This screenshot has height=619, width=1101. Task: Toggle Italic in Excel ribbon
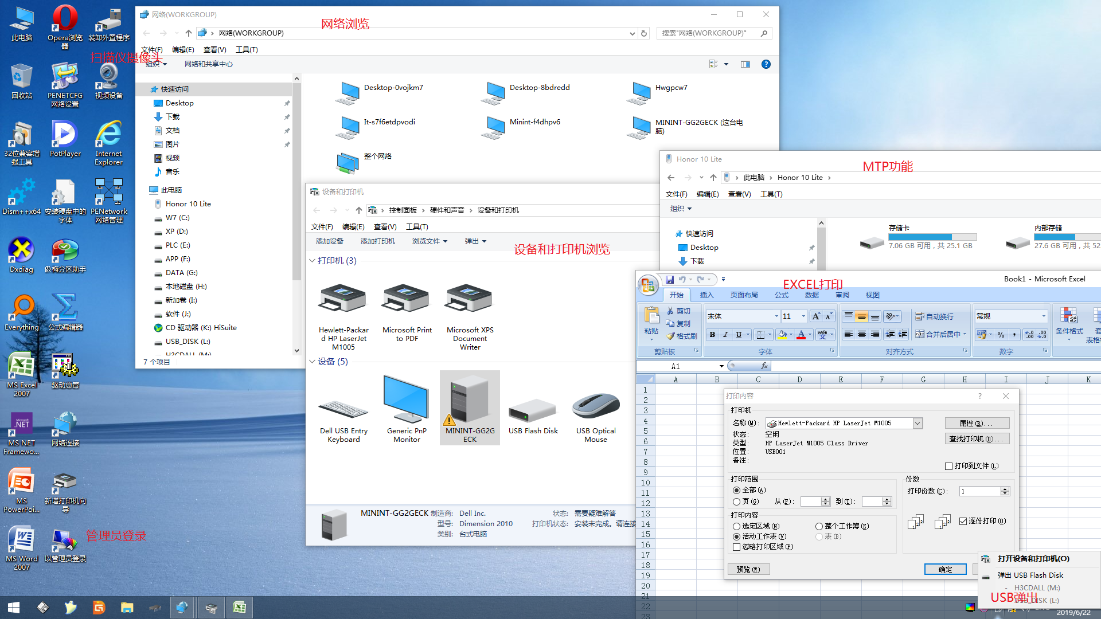coord(725,335)
